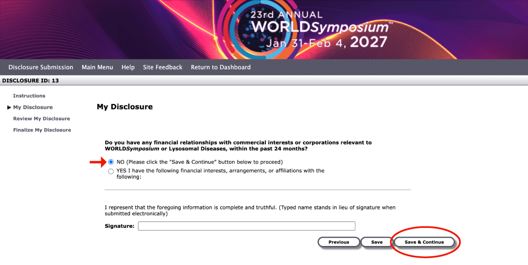Click the Signature input field
Image resolution: width=528 pixels, height=265 pixels.
(246, 226)
